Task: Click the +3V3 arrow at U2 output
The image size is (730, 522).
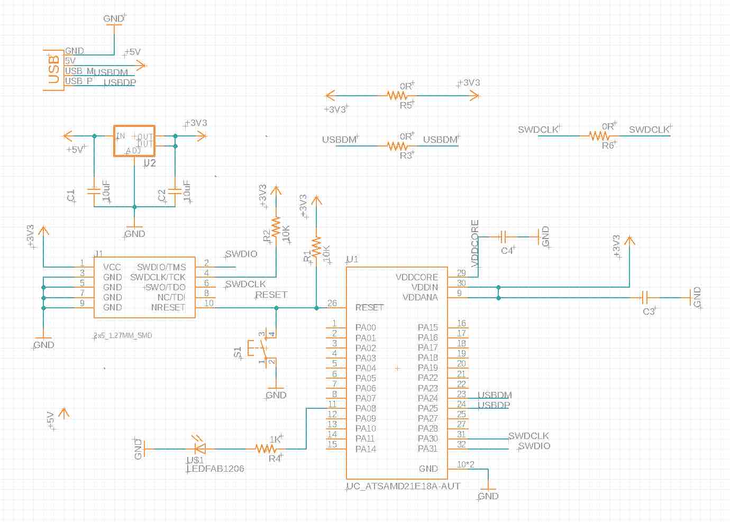Action: pyautogui.click(x=201, y=136)
